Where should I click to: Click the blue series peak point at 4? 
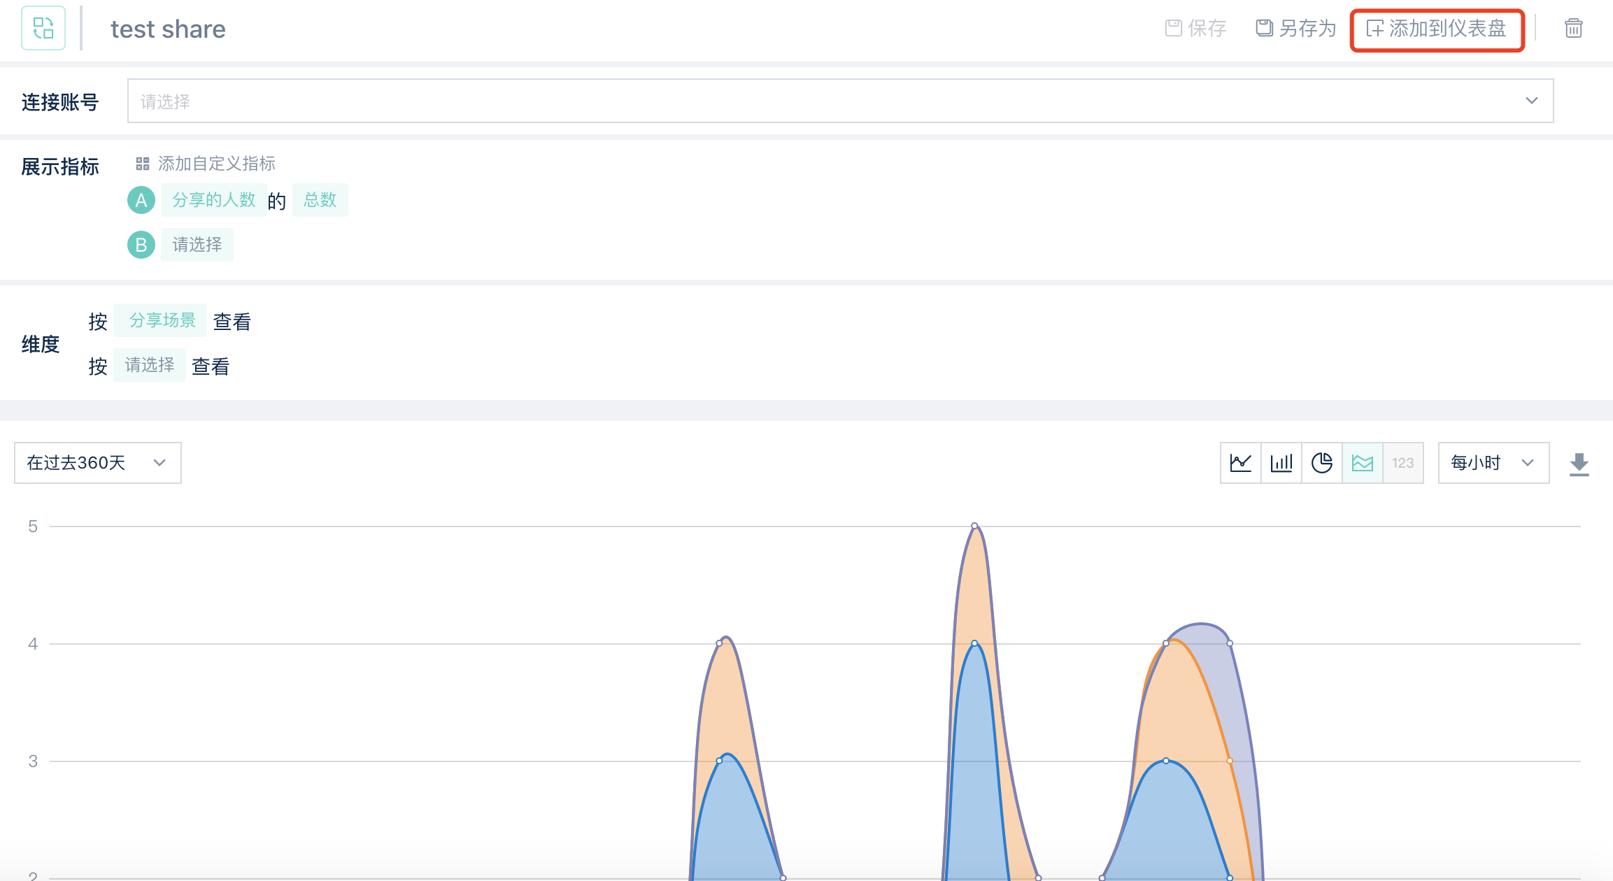(x=974, y=643)
